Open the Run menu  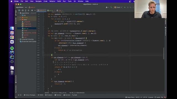[64, 1]
